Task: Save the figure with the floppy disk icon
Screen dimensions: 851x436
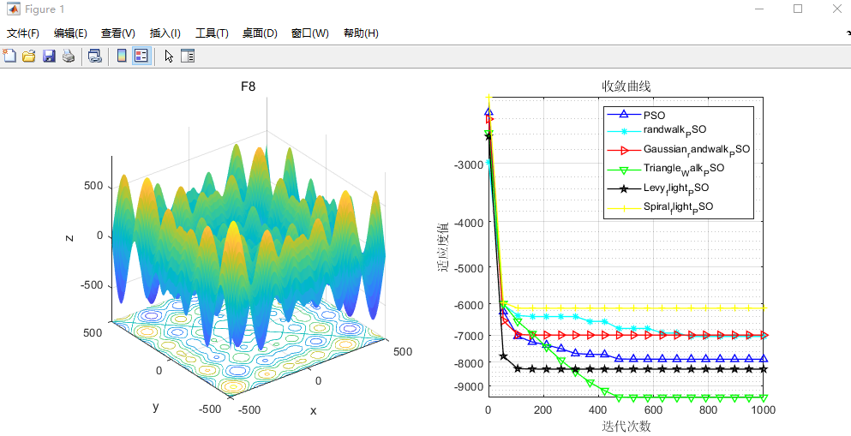Action: (x=49, y=56)
